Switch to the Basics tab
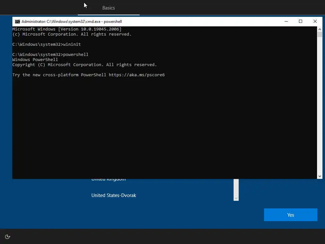Image resolution: width=325 pixels, height=244 pixels. tap(109, 8)
